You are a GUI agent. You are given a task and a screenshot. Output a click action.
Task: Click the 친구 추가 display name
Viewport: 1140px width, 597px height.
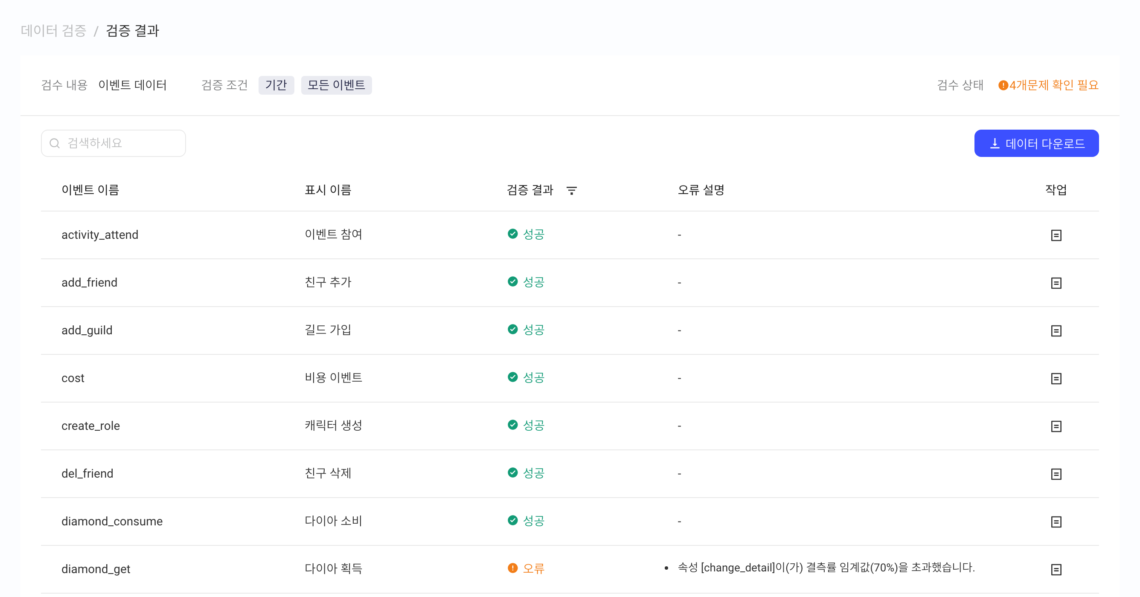328,282
